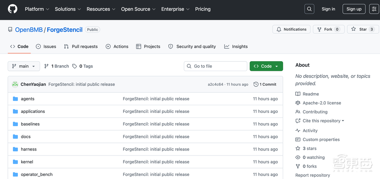Click the Sign in link
This screenshot has height=179, width=380.
click(328, 9)
